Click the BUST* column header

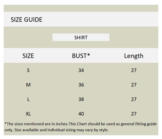(81, 56)
